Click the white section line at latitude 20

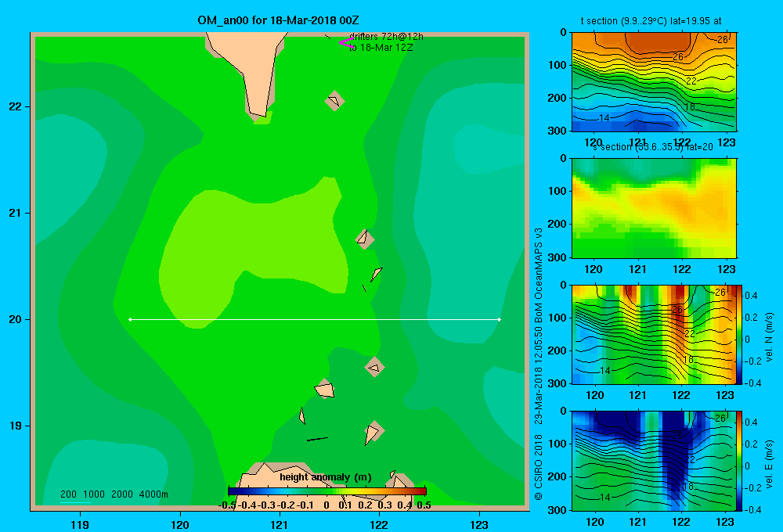click(315, 319)
